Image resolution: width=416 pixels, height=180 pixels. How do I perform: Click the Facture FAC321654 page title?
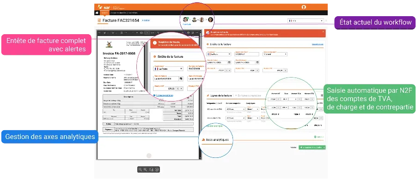(x=121, y=20)
